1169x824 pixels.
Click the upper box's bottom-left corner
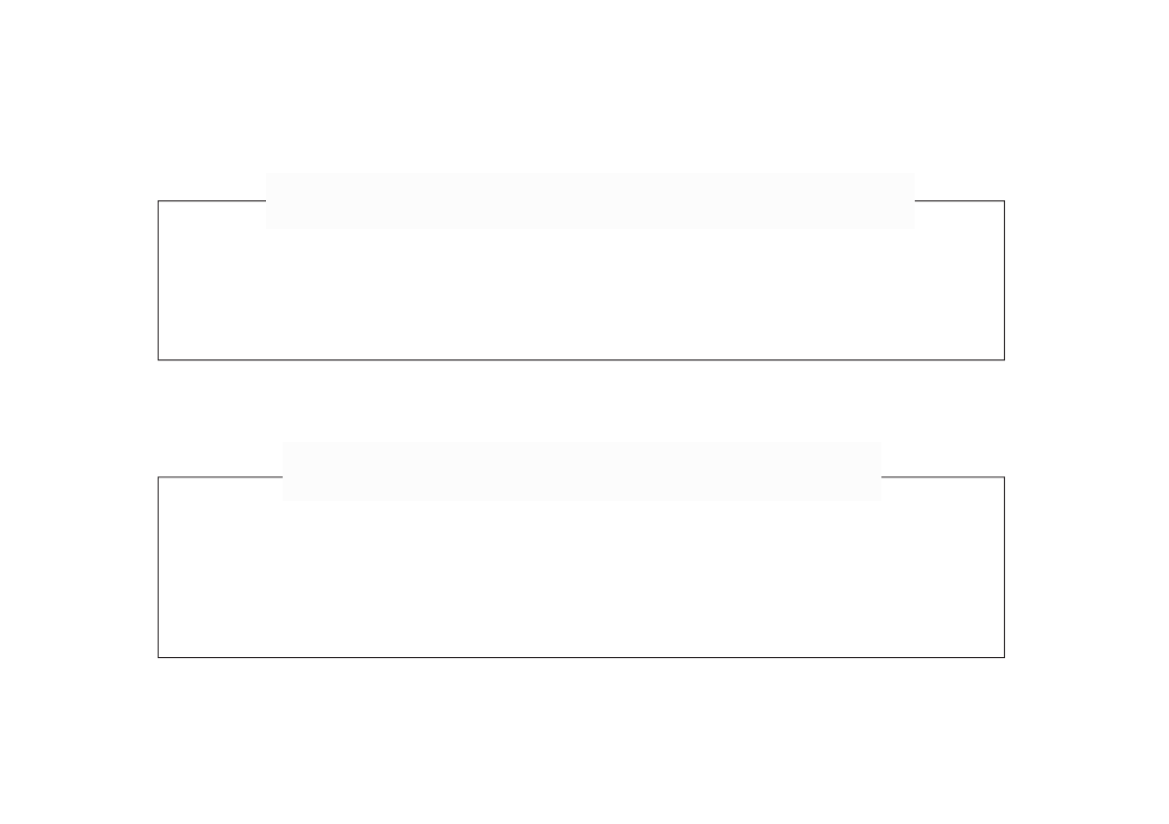[158, 359]
